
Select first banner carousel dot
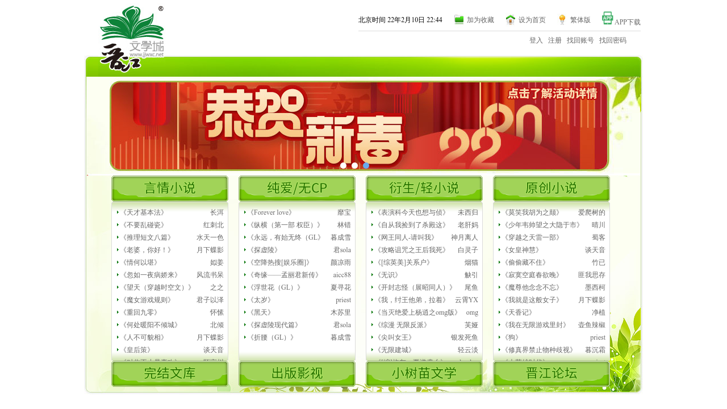tap(344, 165)
